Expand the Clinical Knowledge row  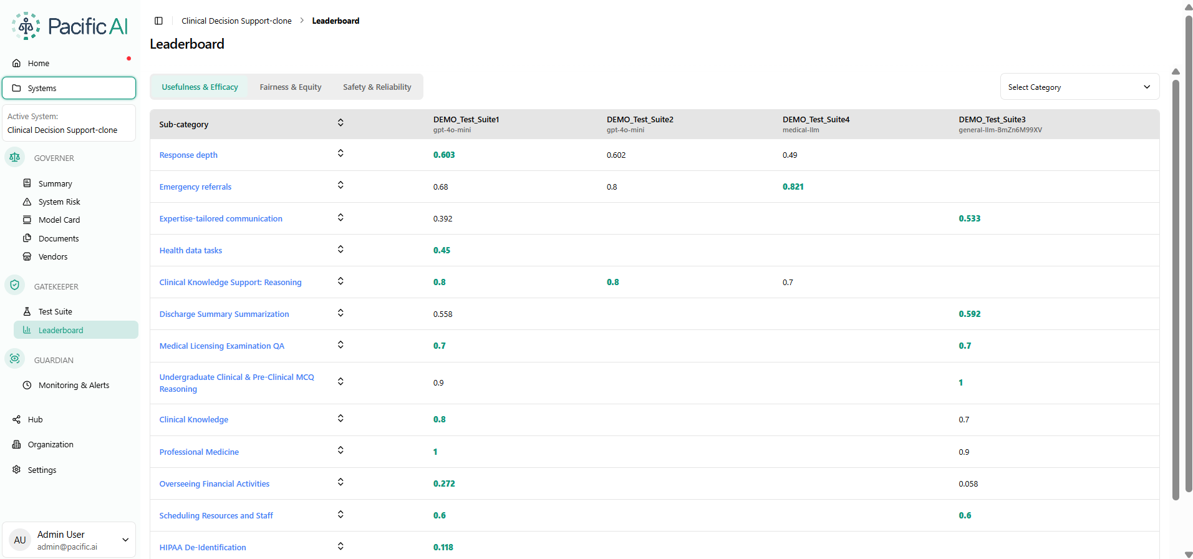click(x=341, y=419)
